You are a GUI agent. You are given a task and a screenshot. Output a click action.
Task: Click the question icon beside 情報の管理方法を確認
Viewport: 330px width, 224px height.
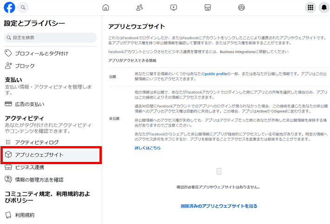[x=8, y=179]
